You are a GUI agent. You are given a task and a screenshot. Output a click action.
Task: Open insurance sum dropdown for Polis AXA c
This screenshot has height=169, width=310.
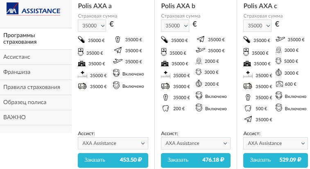257,25
